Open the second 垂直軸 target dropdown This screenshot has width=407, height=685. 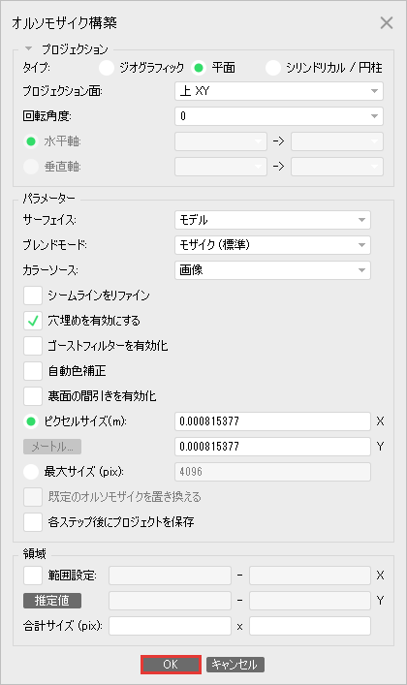pyautogui.click(x=337, y=167)
